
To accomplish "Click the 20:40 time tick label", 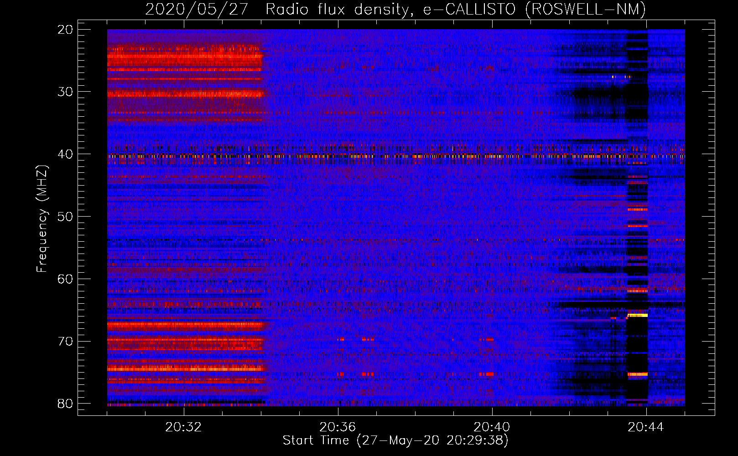I will (x=492, y=427).
